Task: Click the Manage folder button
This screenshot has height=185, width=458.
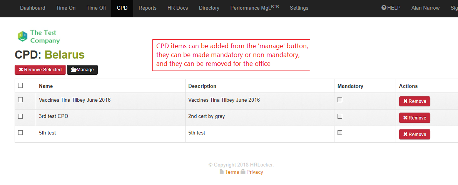Action: pyautogui.click(x=82, y=70)
